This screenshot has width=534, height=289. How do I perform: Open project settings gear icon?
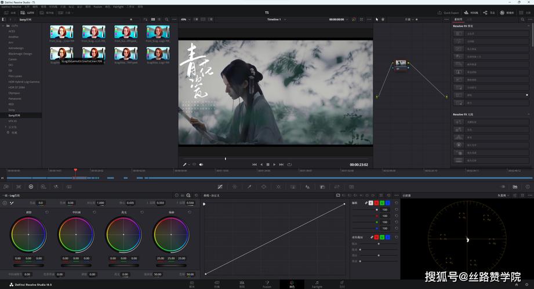[x=527, y=284]
